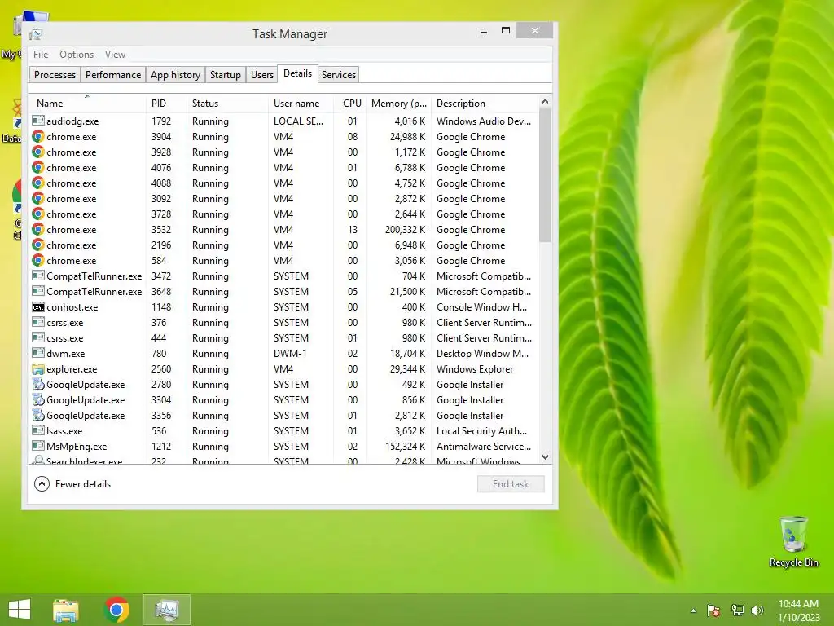Screen dimensions: 834x626
Task: Click Chrome icon in the PID 584 row
Action: pyautogui.click(x=37, y=260)
